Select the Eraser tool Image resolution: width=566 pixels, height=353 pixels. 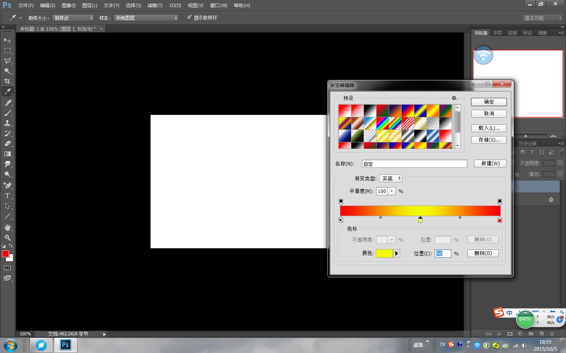pos(7,144)
